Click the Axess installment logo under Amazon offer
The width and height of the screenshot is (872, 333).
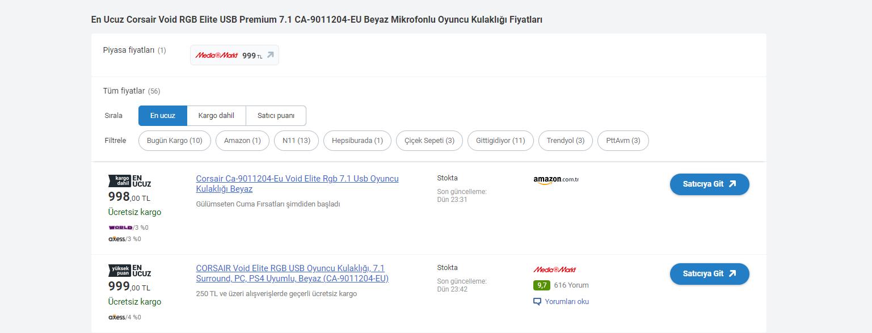(117, 239)
